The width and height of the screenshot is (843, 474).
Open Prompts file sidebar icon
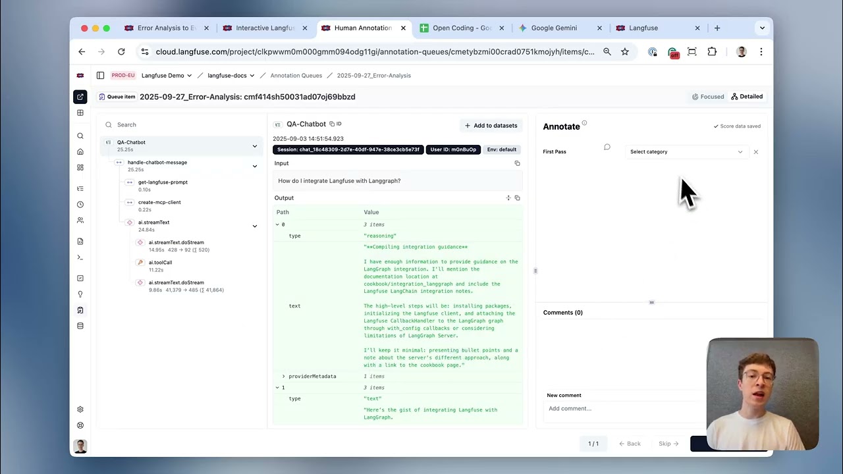(80, 242)
